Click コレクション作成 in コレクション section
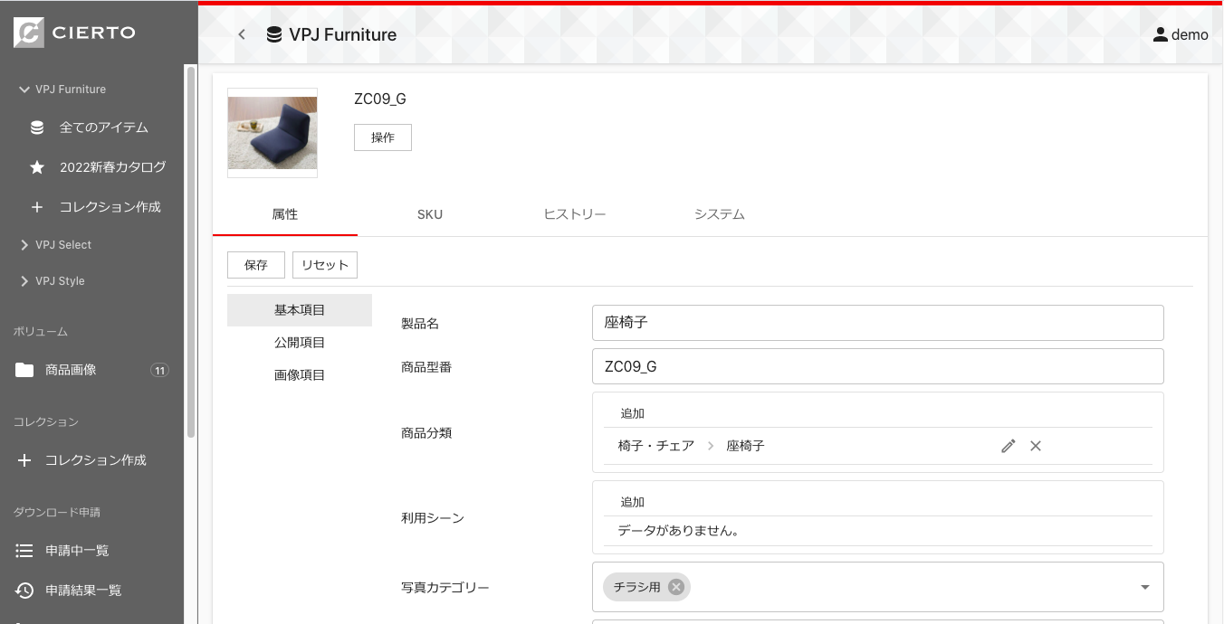The height and width of the screenshot is (624, 1224). point(96,460)
